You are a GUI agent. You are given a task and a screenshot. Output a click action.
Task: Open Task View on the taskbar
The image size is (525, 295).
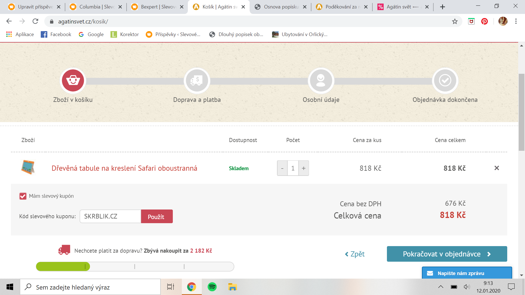click(x=171, y=287)
